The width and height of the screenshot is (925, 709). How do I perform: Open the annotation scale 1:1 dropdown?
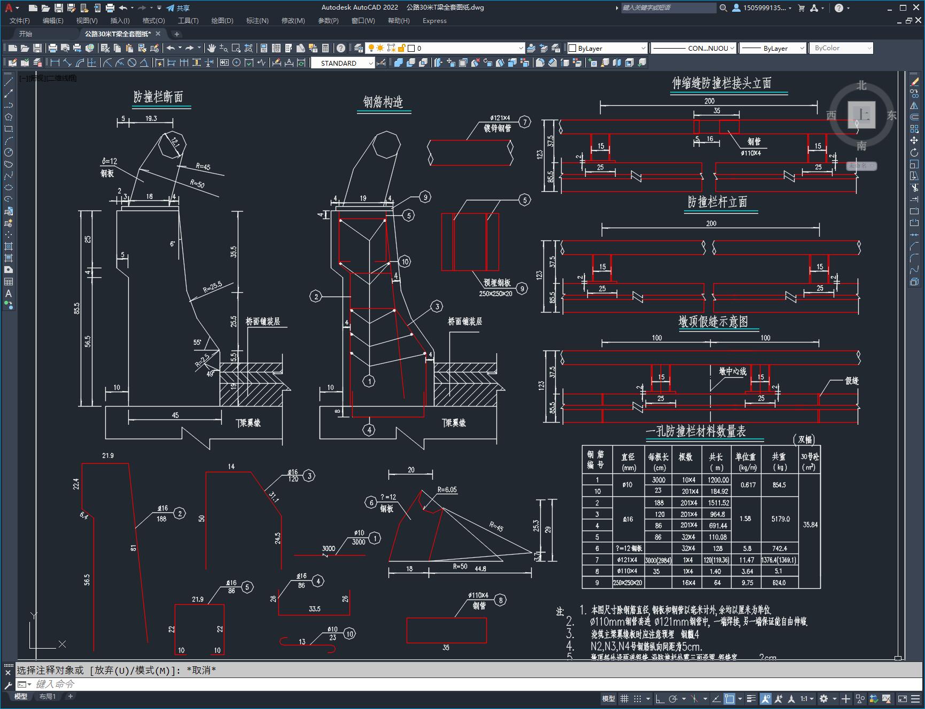tap(807, 698)
